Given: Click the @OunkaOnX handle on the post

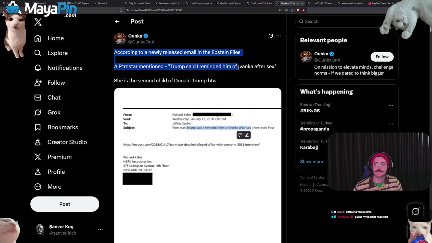Looking at the screenshot, I should click(x=141, y=42).
